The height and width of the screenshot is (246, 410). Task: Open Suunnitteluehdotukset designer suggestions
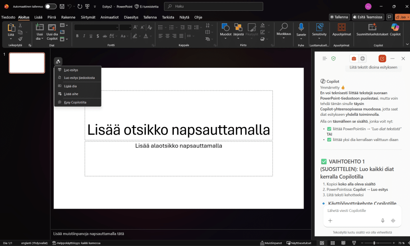pos(372,28)
